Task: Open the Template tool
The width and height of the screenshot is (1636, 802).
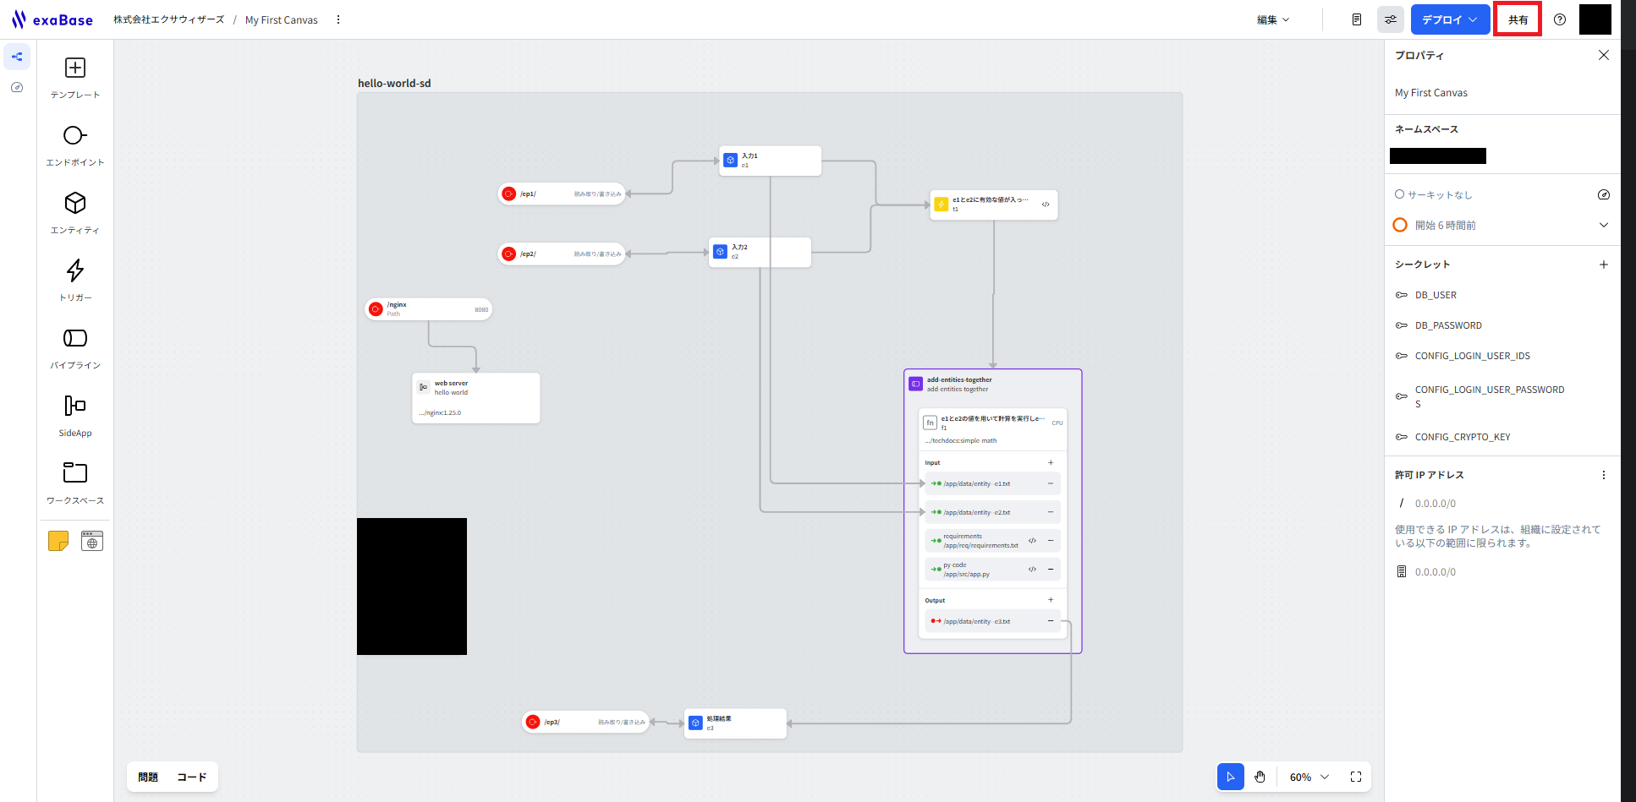Action: click(75, 78)
